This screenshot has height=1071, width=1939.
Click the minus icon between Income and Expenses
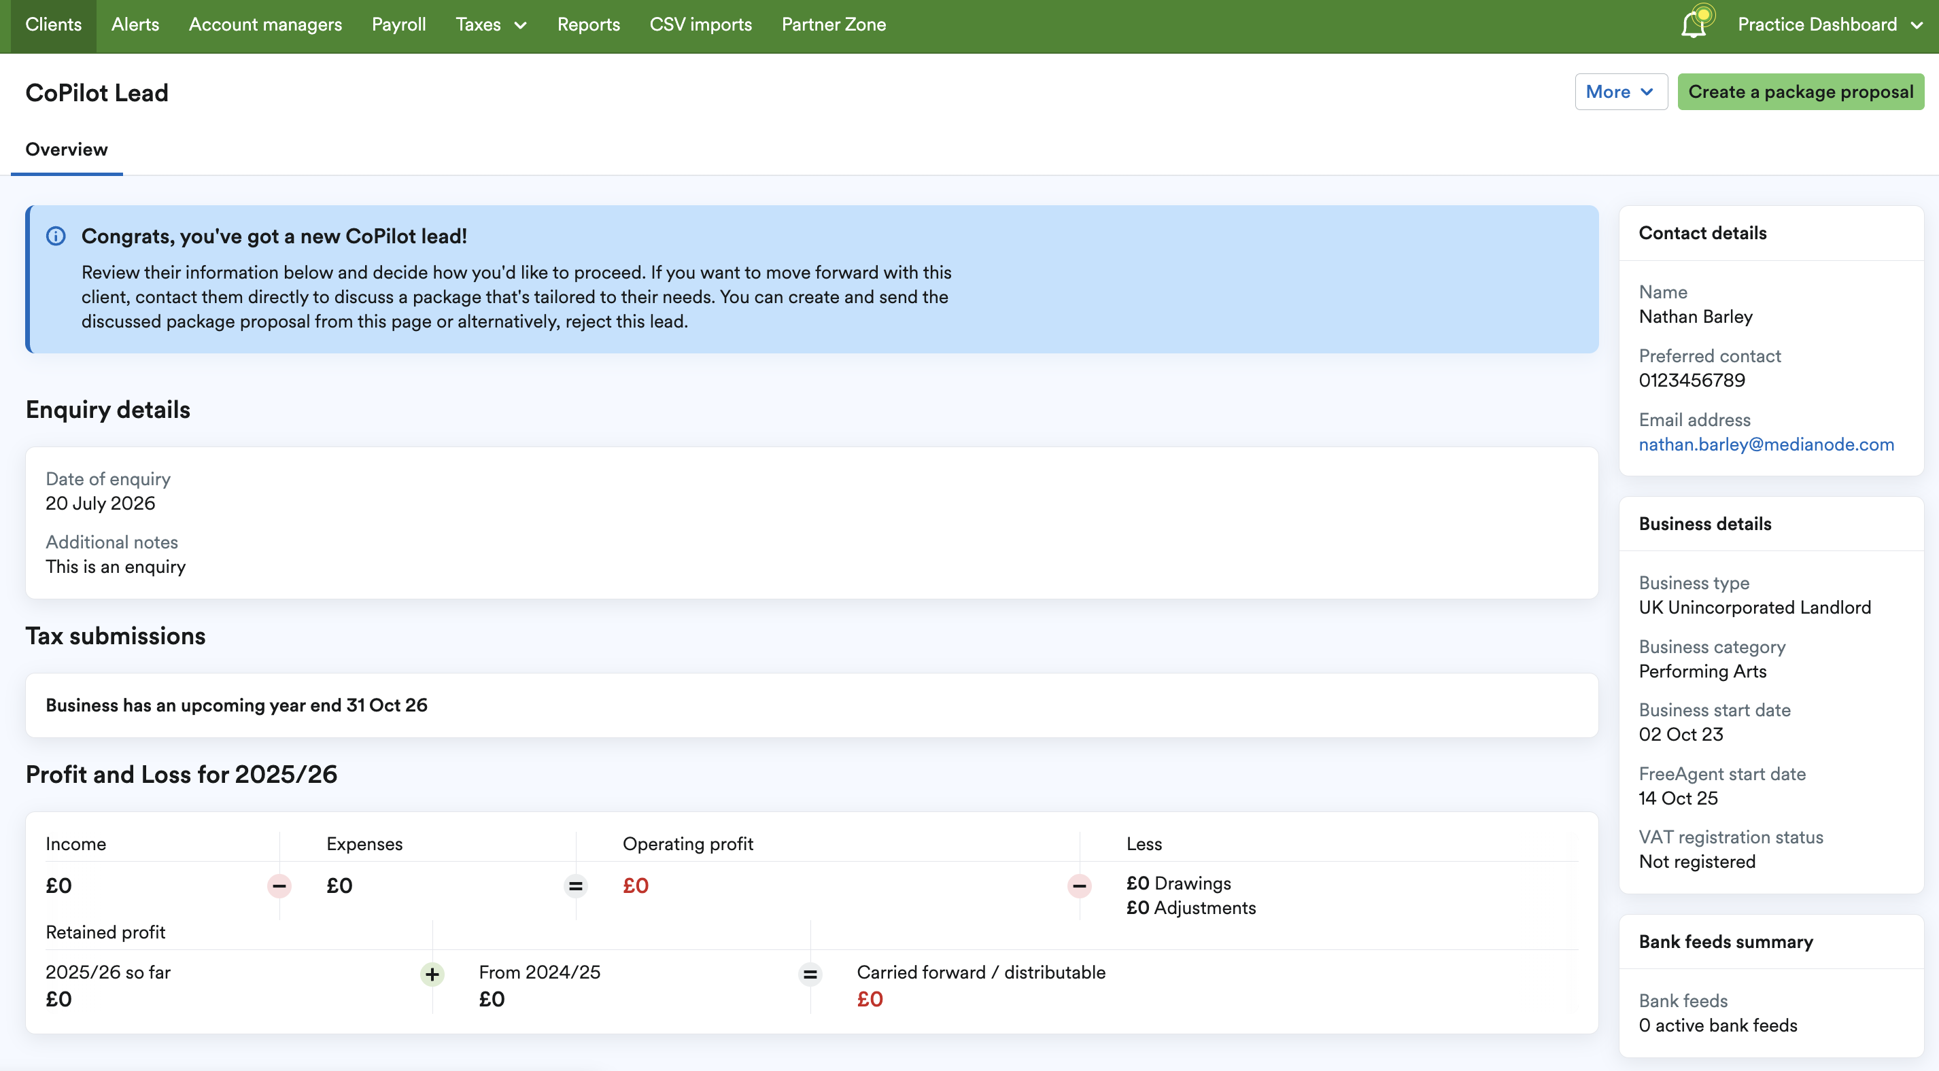point(279,886)
